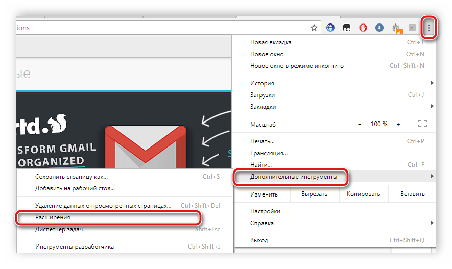Screen dimensions: 452x269
Task: Choose Удаление данных о просмотренных страницах...
Action: pos(125,206)
